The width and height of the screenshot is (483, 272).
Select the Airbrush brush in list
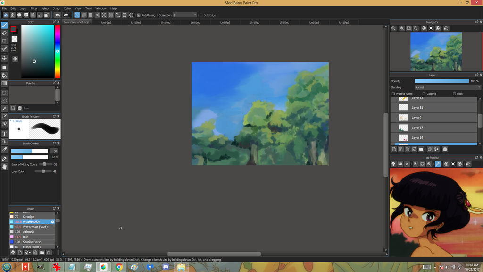(28, 232)
